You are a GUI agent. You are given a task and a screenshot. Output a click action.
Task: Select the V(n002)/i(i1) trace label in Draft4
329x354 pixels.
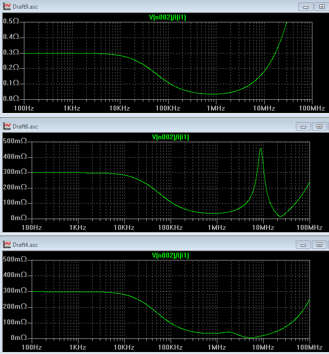(x=171, y=255)
